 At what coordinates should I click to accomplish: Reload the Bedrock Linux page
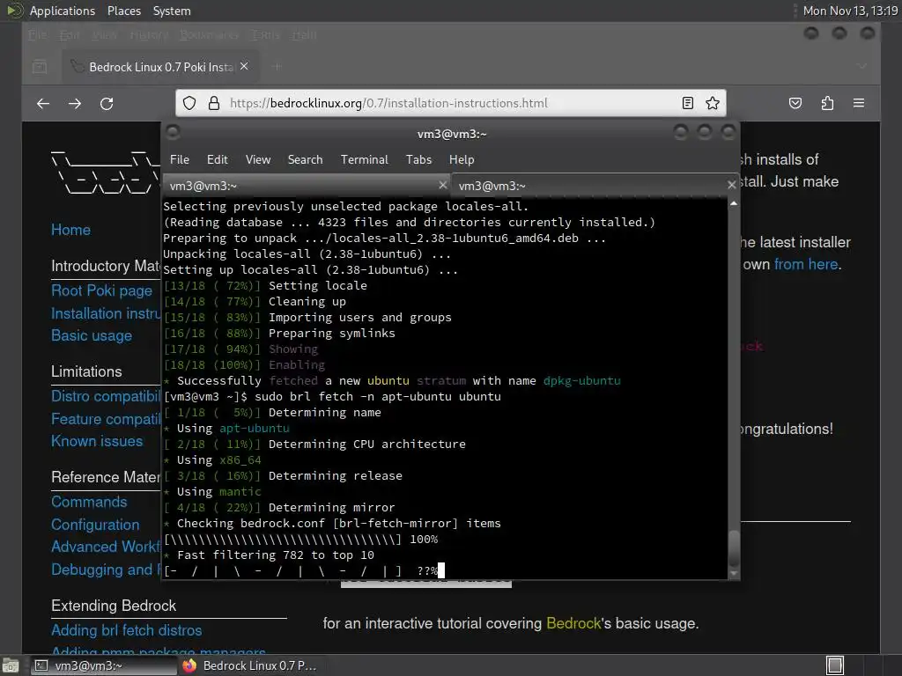click(x=107, y=104)
